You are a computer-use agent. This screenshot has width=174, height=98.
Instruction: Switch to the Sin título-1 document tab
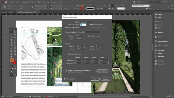click(7, 12)
